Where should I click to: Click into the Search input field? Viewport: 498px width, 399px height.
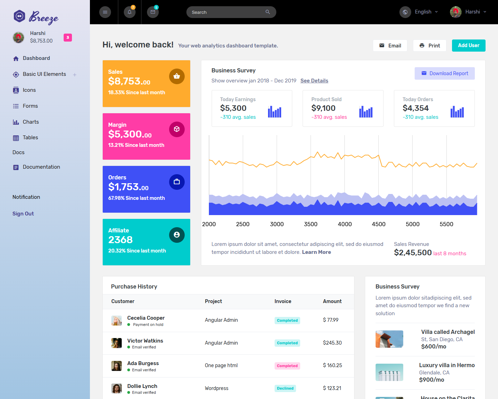[x=227, y=12]
